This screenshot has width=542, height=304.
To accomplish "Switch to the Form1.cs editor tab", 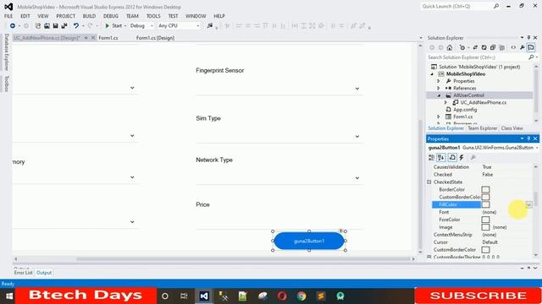I will [x=108, y=38].
